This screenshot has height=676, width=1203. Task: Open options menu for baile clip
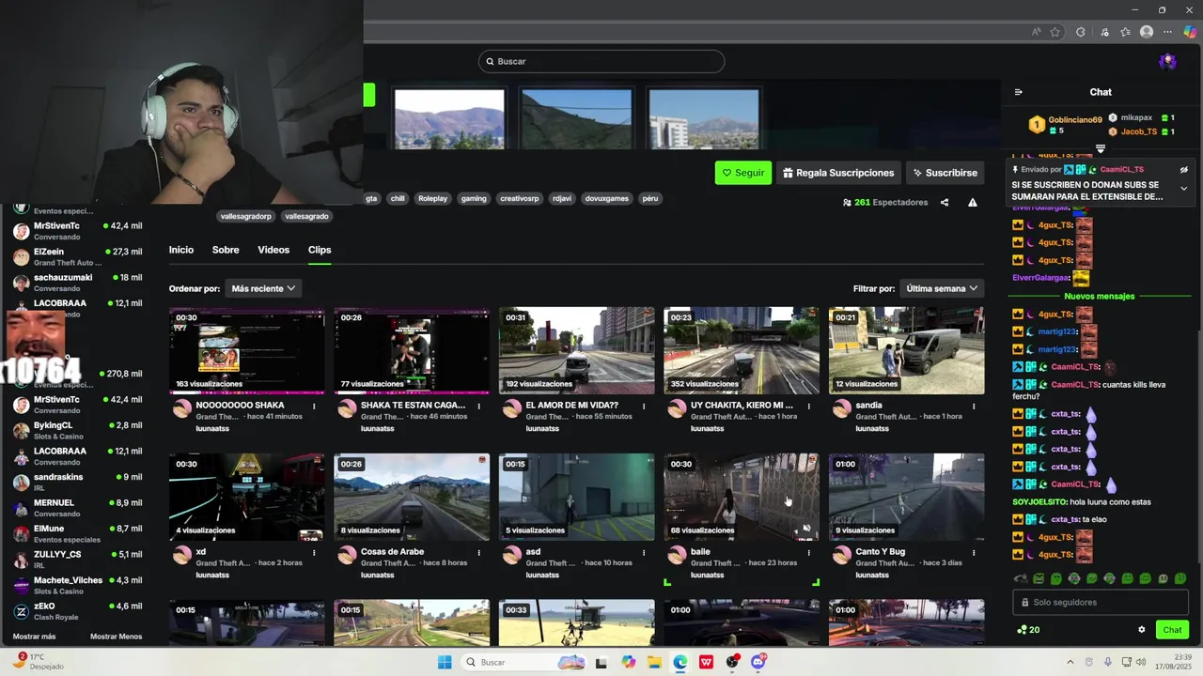(x=809, y=553)
